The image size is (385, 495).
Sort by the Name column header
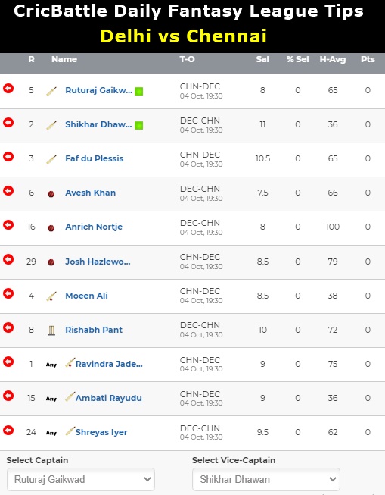[x=64, y=59]
